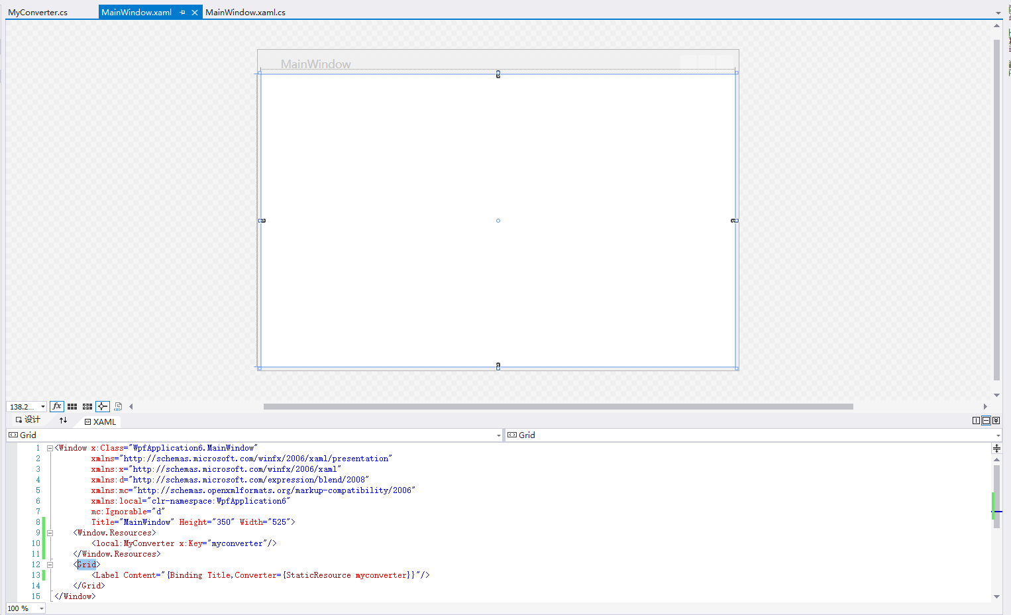Click the designer horizontal scrollbar thumb

[x=559, y=406]
